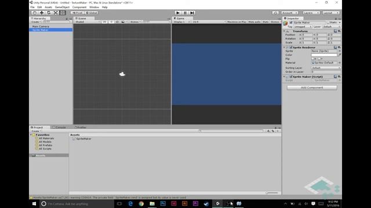Open the Assets menu
Screen dimensions: 371x208
[x=48, y=7]
